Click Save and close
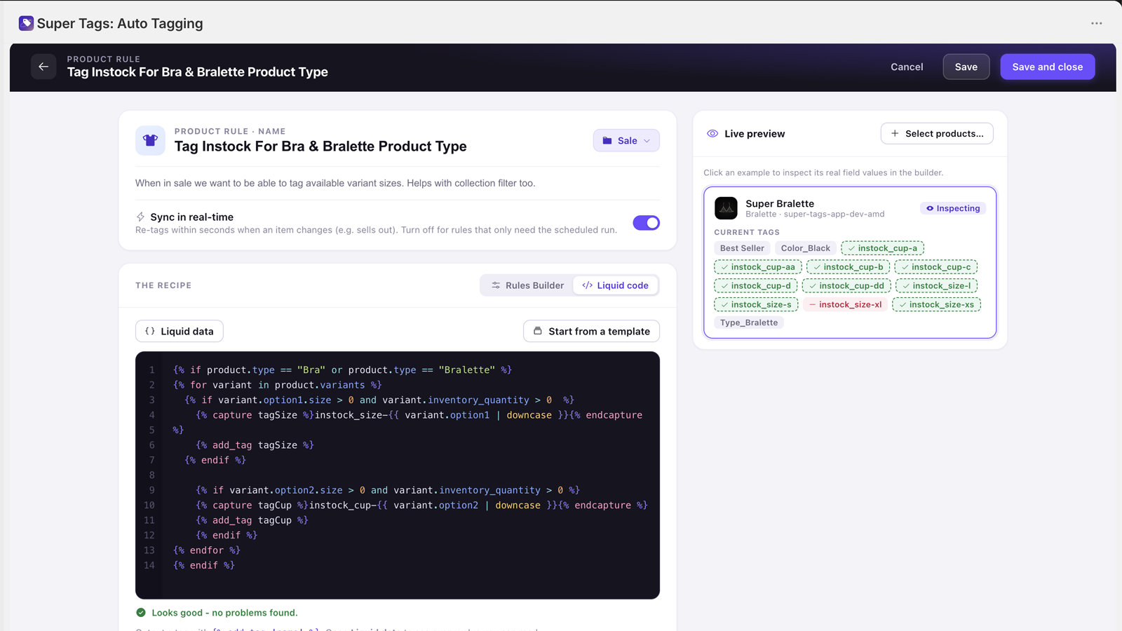Viewport: 1122px width, 631px height. click(x=1047, y=67)
